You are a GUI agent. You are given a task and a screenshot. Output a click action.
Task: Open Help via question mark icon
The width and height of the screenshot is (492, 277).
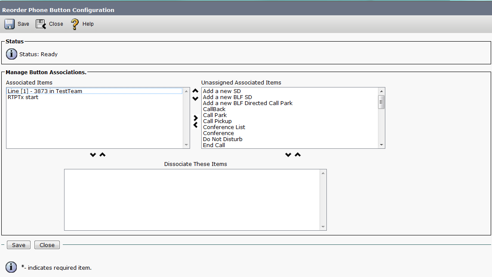(x=75, y=24)
